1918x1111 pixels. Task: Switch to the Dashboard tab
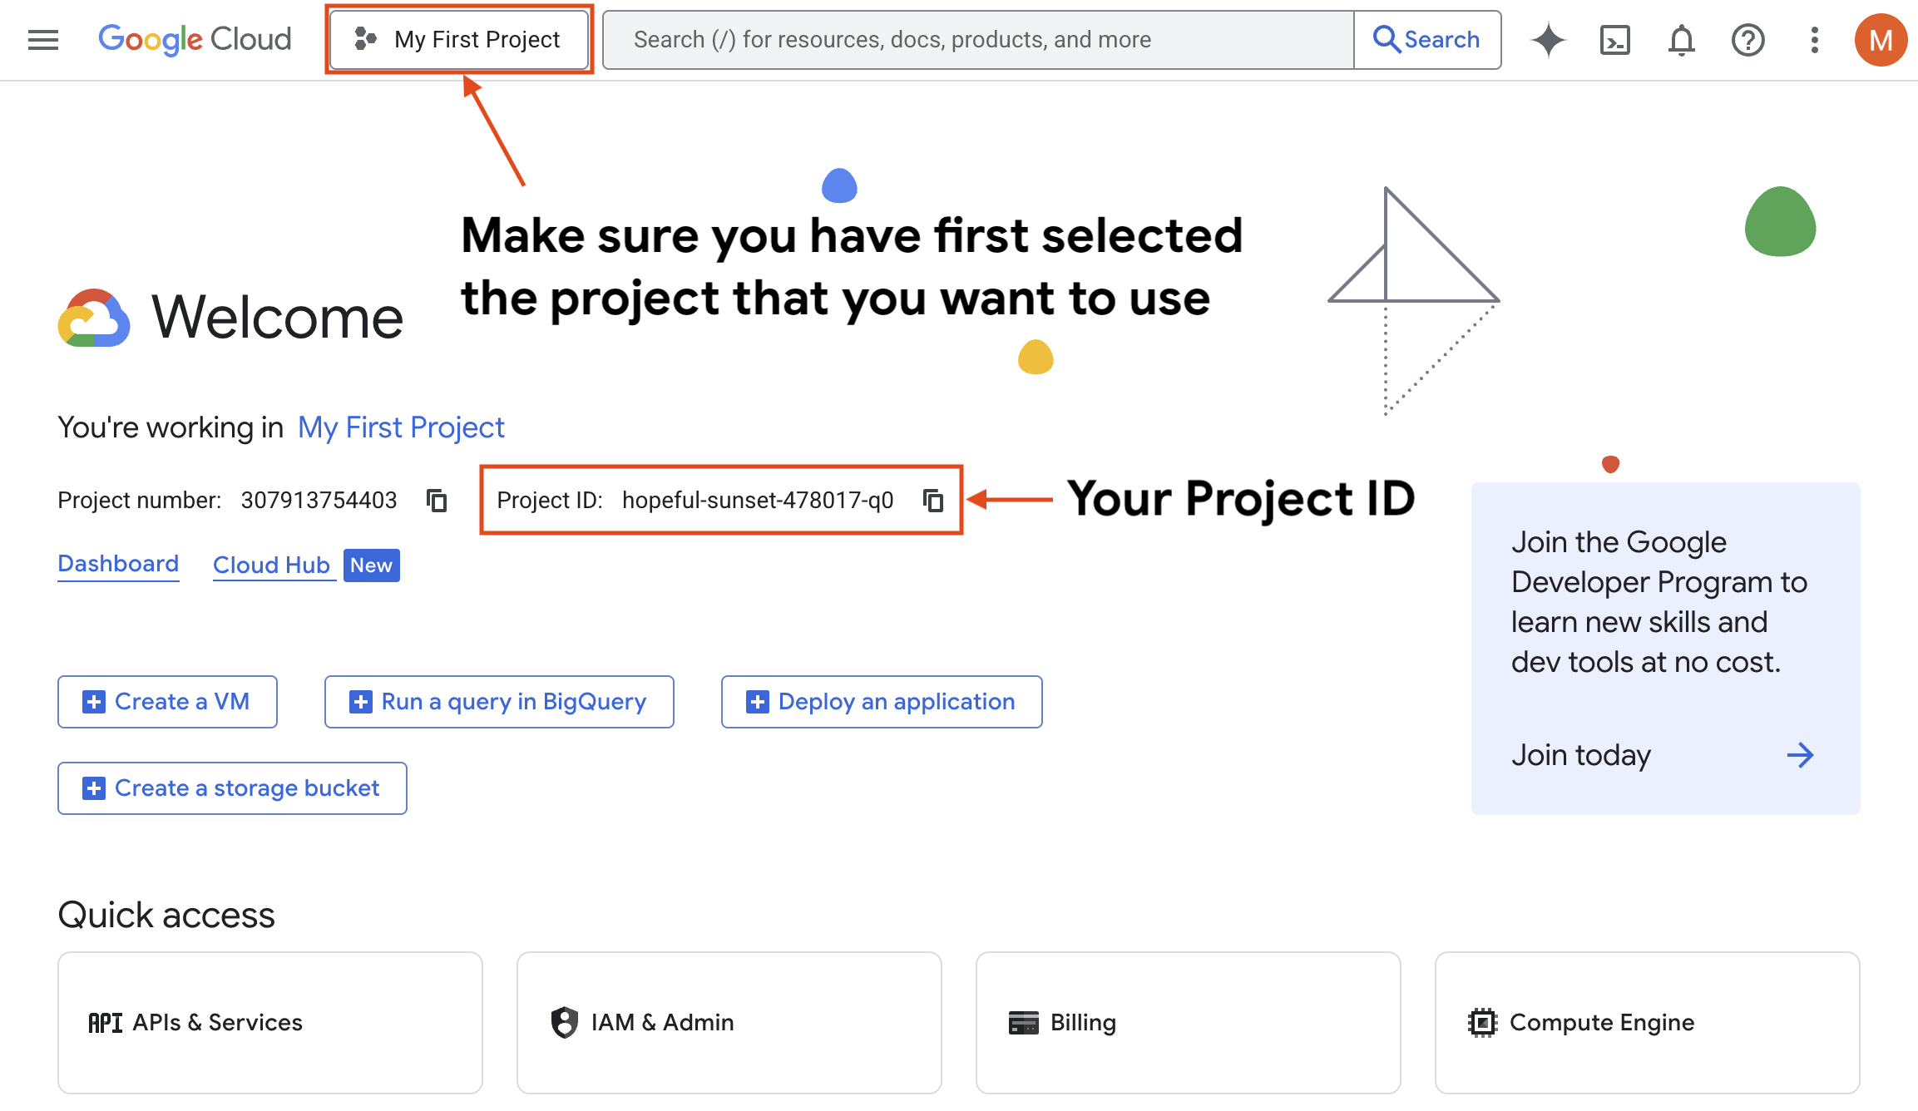click(118, 563)
